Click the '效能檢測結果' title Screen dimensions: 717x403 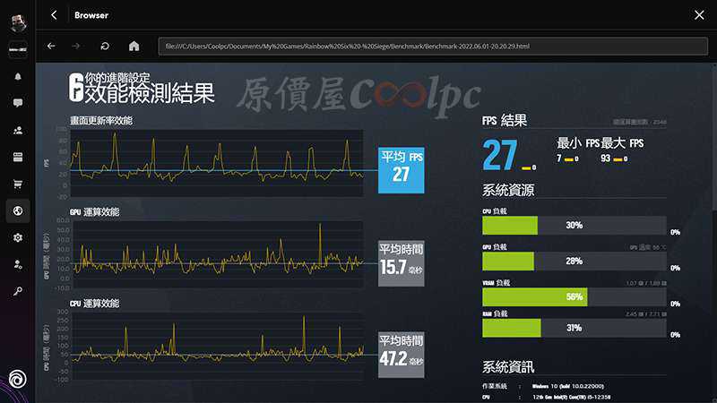point(150,93)
